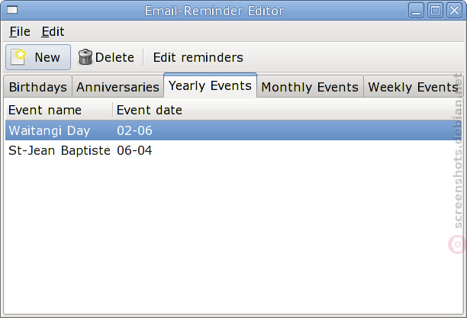Screen dimensions: 467x318
Task: Go to the Monthly Events tab
Action: 310,87
